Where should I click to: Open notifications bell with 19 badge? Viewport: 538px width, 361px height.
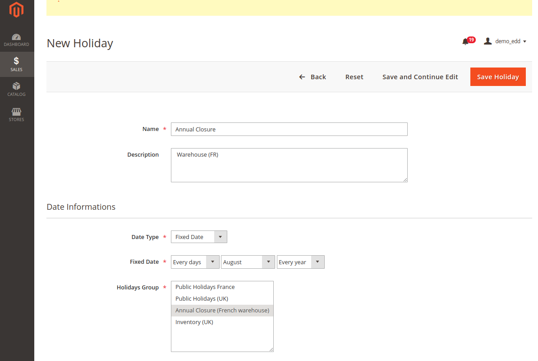[x=469, y=41]
